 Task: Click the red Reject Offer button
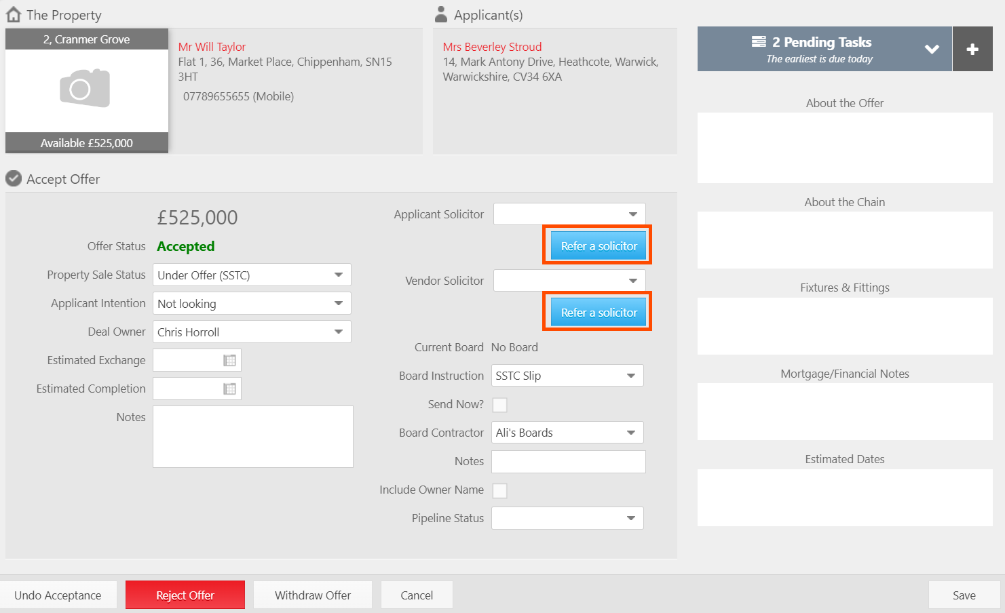185,595
